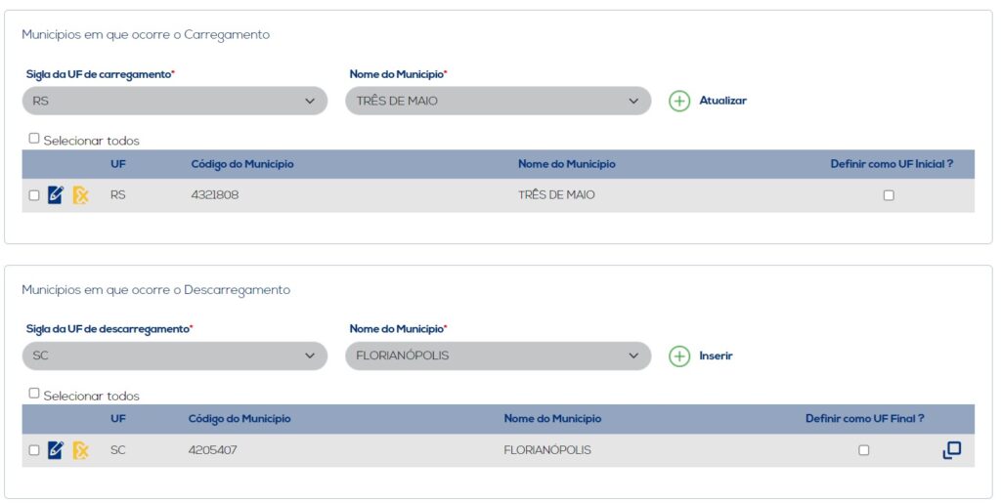Click the delete icon for the TRÊS DE MAIO row
The image size is (1001, 503).
coord(81,195)
